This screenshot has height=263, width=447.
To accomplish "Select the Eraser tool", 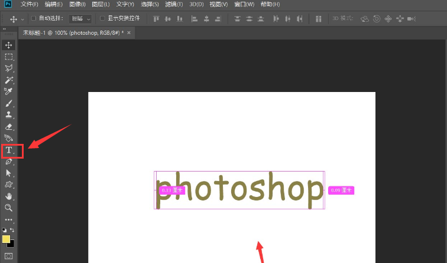I will click(8, 127).
